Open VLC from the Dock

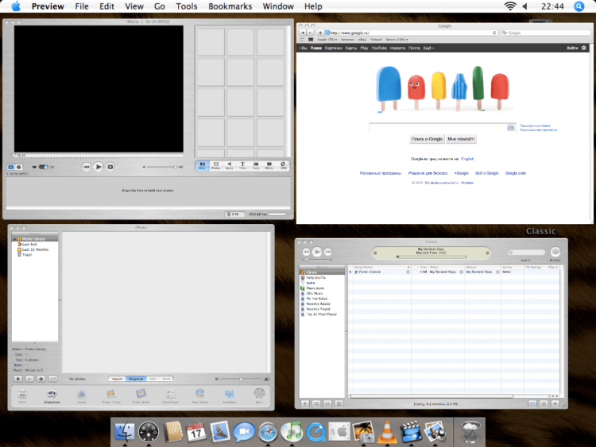tap(386, 432)
